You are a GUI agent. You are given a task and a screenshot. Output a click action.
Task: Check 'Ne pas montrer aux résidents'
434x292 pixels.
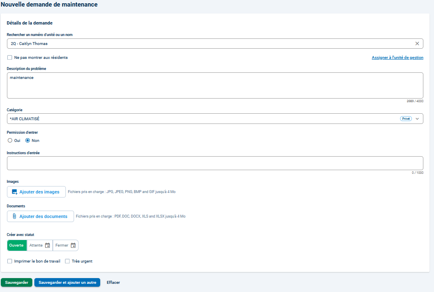click(x=10, y=58)
